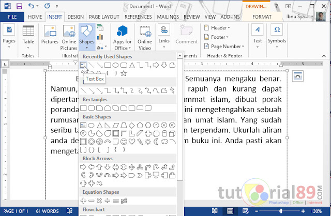Switch to Print Layout view
Screen dimensions: 331x216
pyautogui.click(x=230, y=211)
